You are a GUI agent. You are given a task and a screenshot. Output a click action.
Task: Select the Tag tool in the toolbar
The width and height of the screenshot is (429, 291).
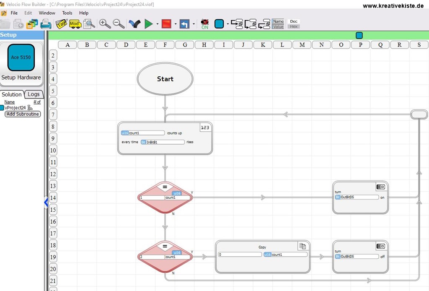(62, 24)
